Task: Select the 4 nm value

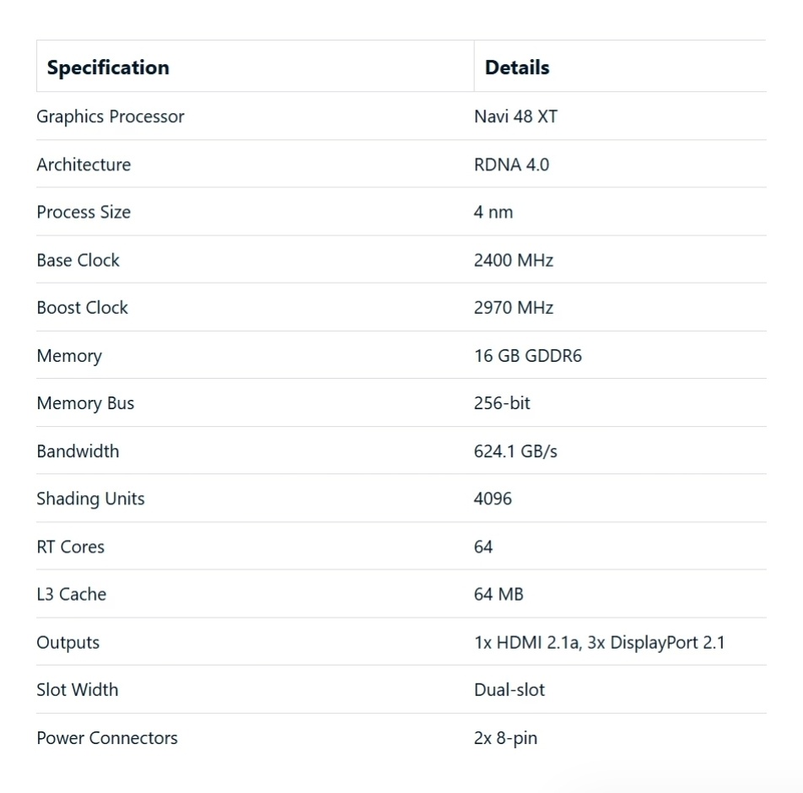Action: [x=493, y=212]
